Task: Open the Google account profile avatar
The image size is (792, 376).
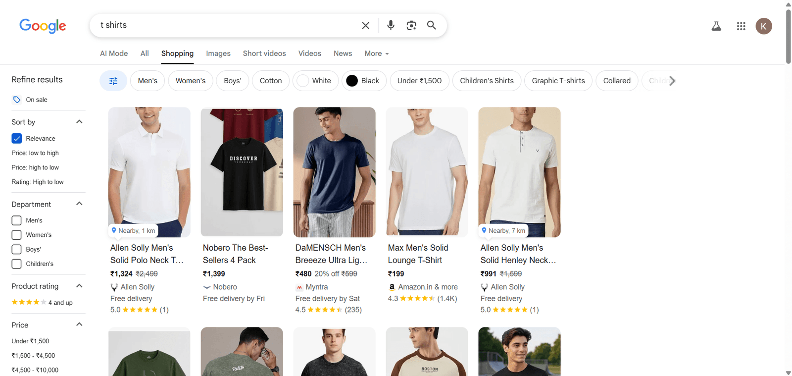Action: (763, 26)
